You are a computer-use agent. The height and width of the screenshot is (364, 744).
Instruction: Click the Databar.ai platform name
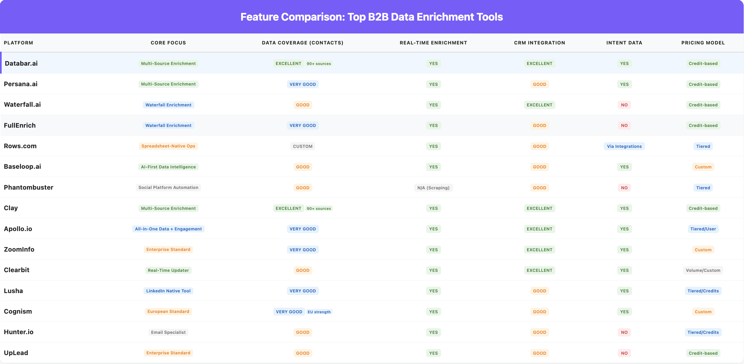[21, 63]
